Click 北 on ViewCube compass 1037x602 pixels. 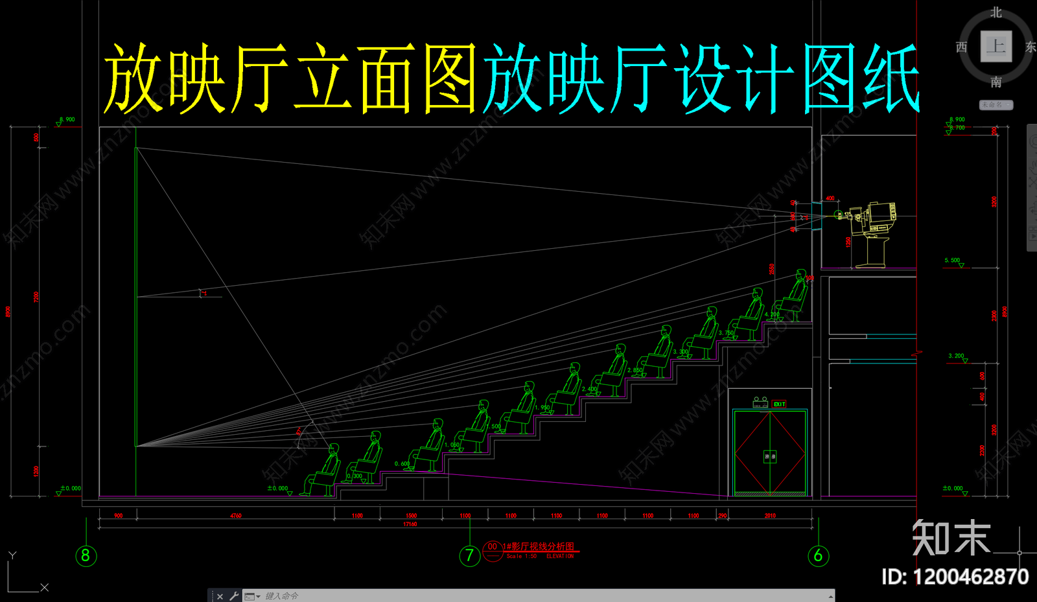[x=996, y=12]
